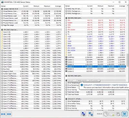
Task: Close sensors with the blue X button
Action: tap(124, 114)
